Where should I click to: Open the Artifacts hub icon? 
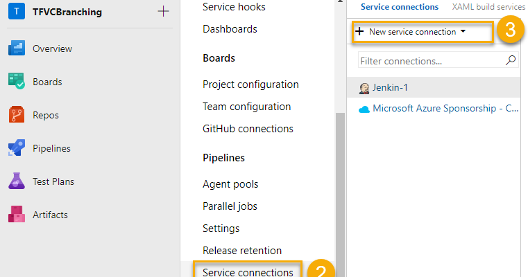pos(17,215)
